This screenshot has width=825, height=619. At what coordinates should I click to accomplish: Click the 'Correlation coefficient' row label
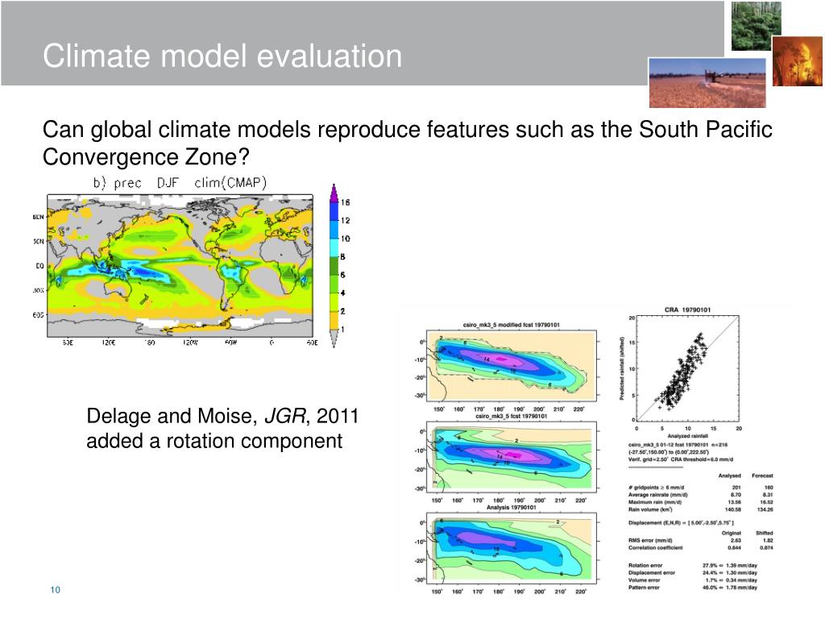(x=655, y=547)
